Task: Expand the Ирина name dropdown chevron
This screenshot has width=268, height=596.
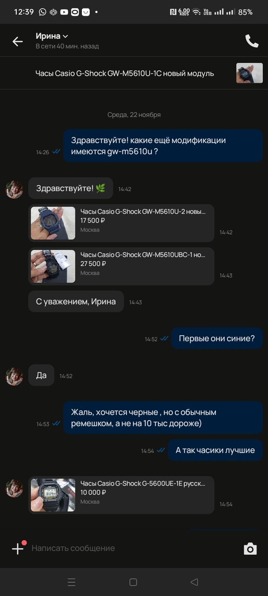Action: 66,36
